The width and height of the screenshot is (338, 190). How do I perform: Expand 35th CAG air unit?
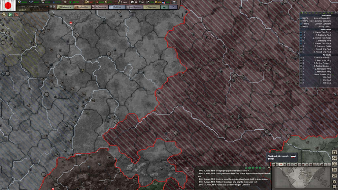click(x=301, y=77)
